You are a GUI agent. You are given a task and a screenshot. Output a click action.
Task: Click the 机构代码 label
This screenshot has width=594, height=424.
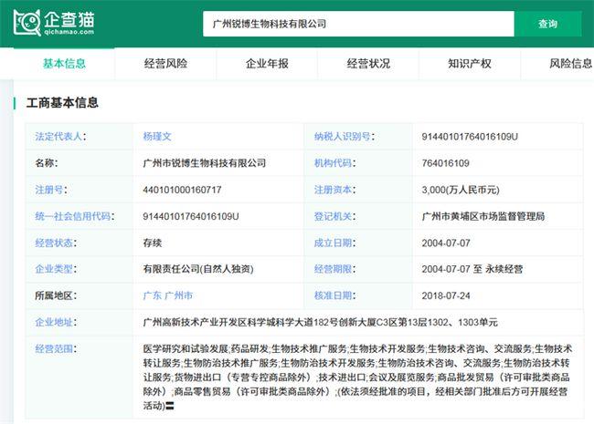[334, 163]
